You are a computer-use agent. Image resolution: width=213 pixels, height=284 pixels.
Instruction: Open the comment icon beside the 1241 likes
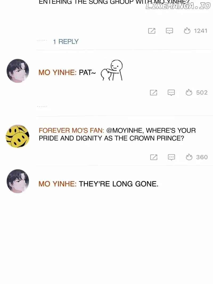(169, 31)
